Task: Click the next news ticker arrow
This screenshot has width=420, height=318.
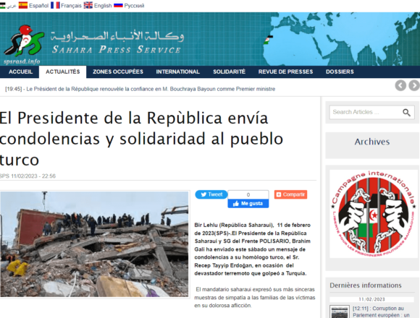Action: pyautogui.click(x=414, y=85)
